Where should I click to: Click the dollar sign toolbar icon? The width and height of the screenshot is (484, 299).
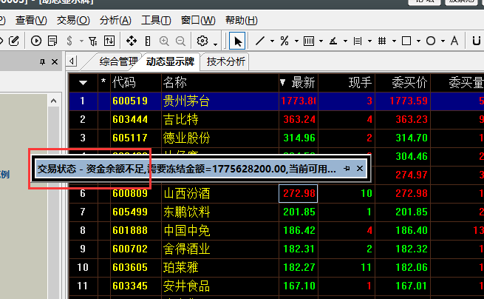tap(69, 41)
